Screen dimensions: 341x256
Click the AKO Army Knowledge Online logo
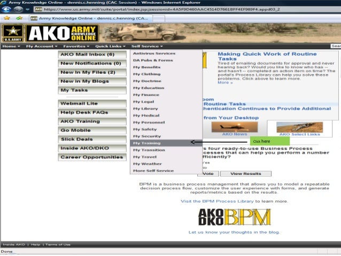coord(62,33)
